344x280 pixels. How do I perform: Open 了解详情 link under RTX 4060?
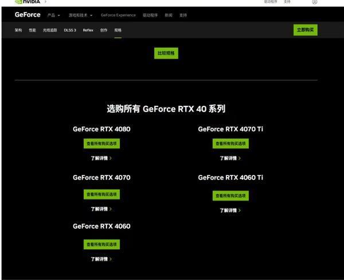point(101,259)
